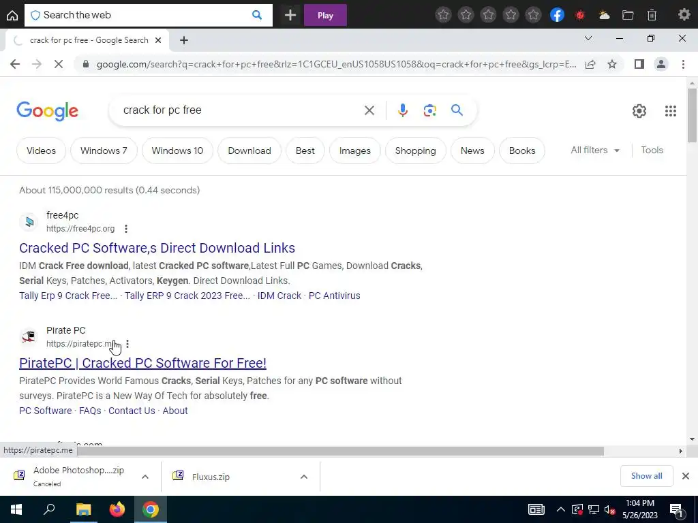The height and width of the screenshot is (523, 698).
Task: Open the notification center icon
Action: pos(676,510)
